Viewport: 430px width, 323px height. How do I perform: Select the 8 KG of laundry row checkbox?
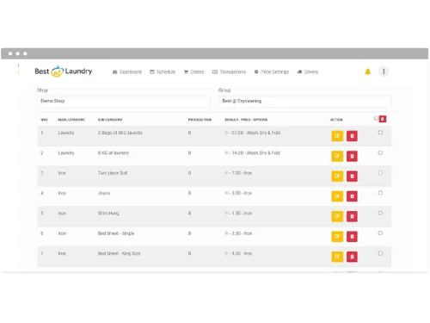coord(380,152)
